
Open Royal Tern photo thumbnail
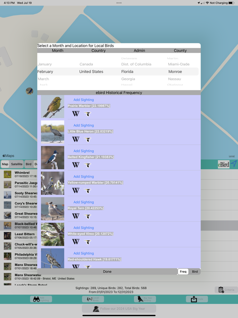53,209
